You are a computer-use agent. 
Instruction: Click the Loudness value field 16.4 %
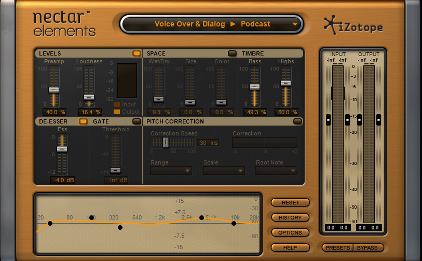[90, 112]
